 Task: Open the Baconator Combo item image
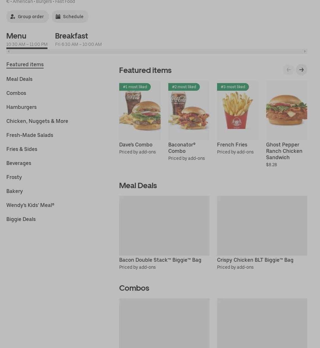(x=188, y=110)
